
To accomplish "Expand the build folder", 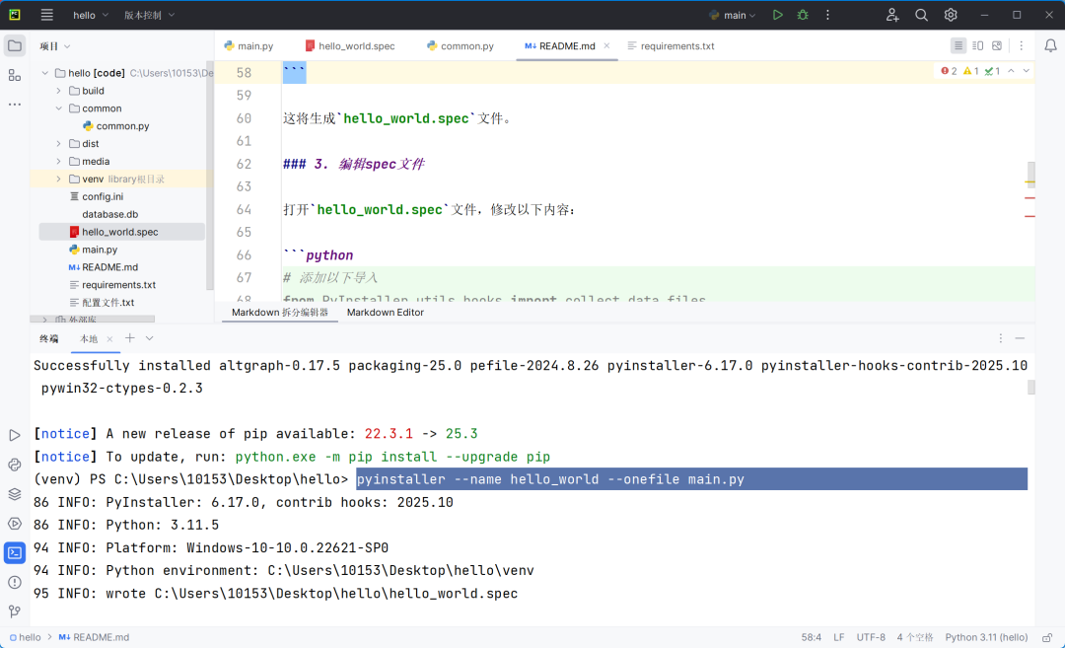I will point(58,91).
